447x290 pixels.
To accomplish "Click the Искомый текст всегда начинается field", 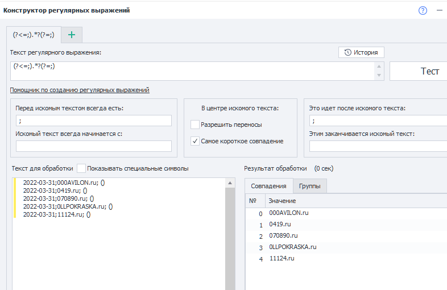I will 94,146.
